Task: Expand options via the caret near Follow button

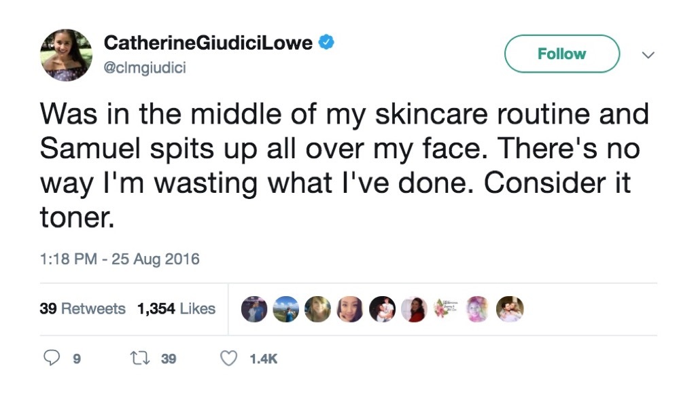Action: (x=649, y=54)
